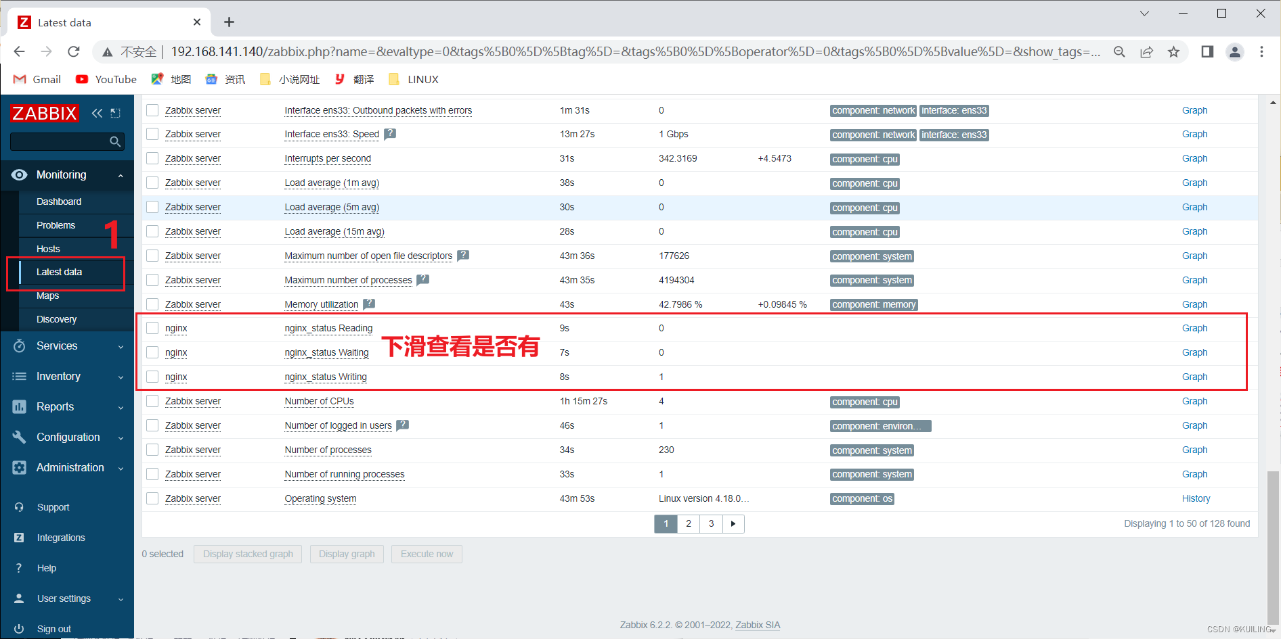The width and height of the screenshot is (1281, 639).
Task: Click the browser share page icon
Action: pos(1146,51)
